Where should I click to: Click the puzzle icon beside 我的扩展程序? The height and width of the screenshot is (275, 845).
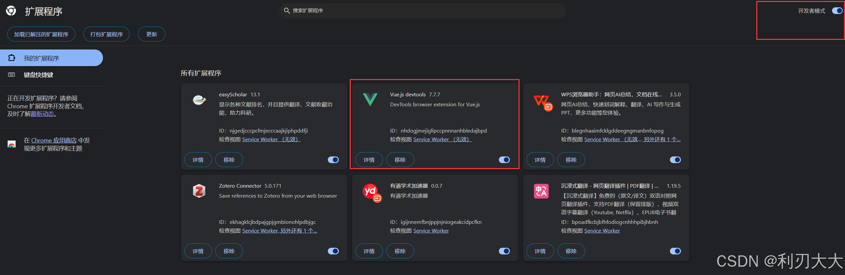[12, 58]
